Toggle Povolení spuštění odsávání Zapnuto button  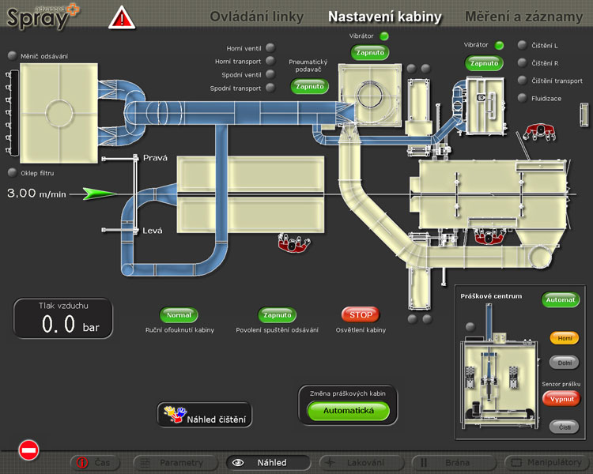coord(277,314)
